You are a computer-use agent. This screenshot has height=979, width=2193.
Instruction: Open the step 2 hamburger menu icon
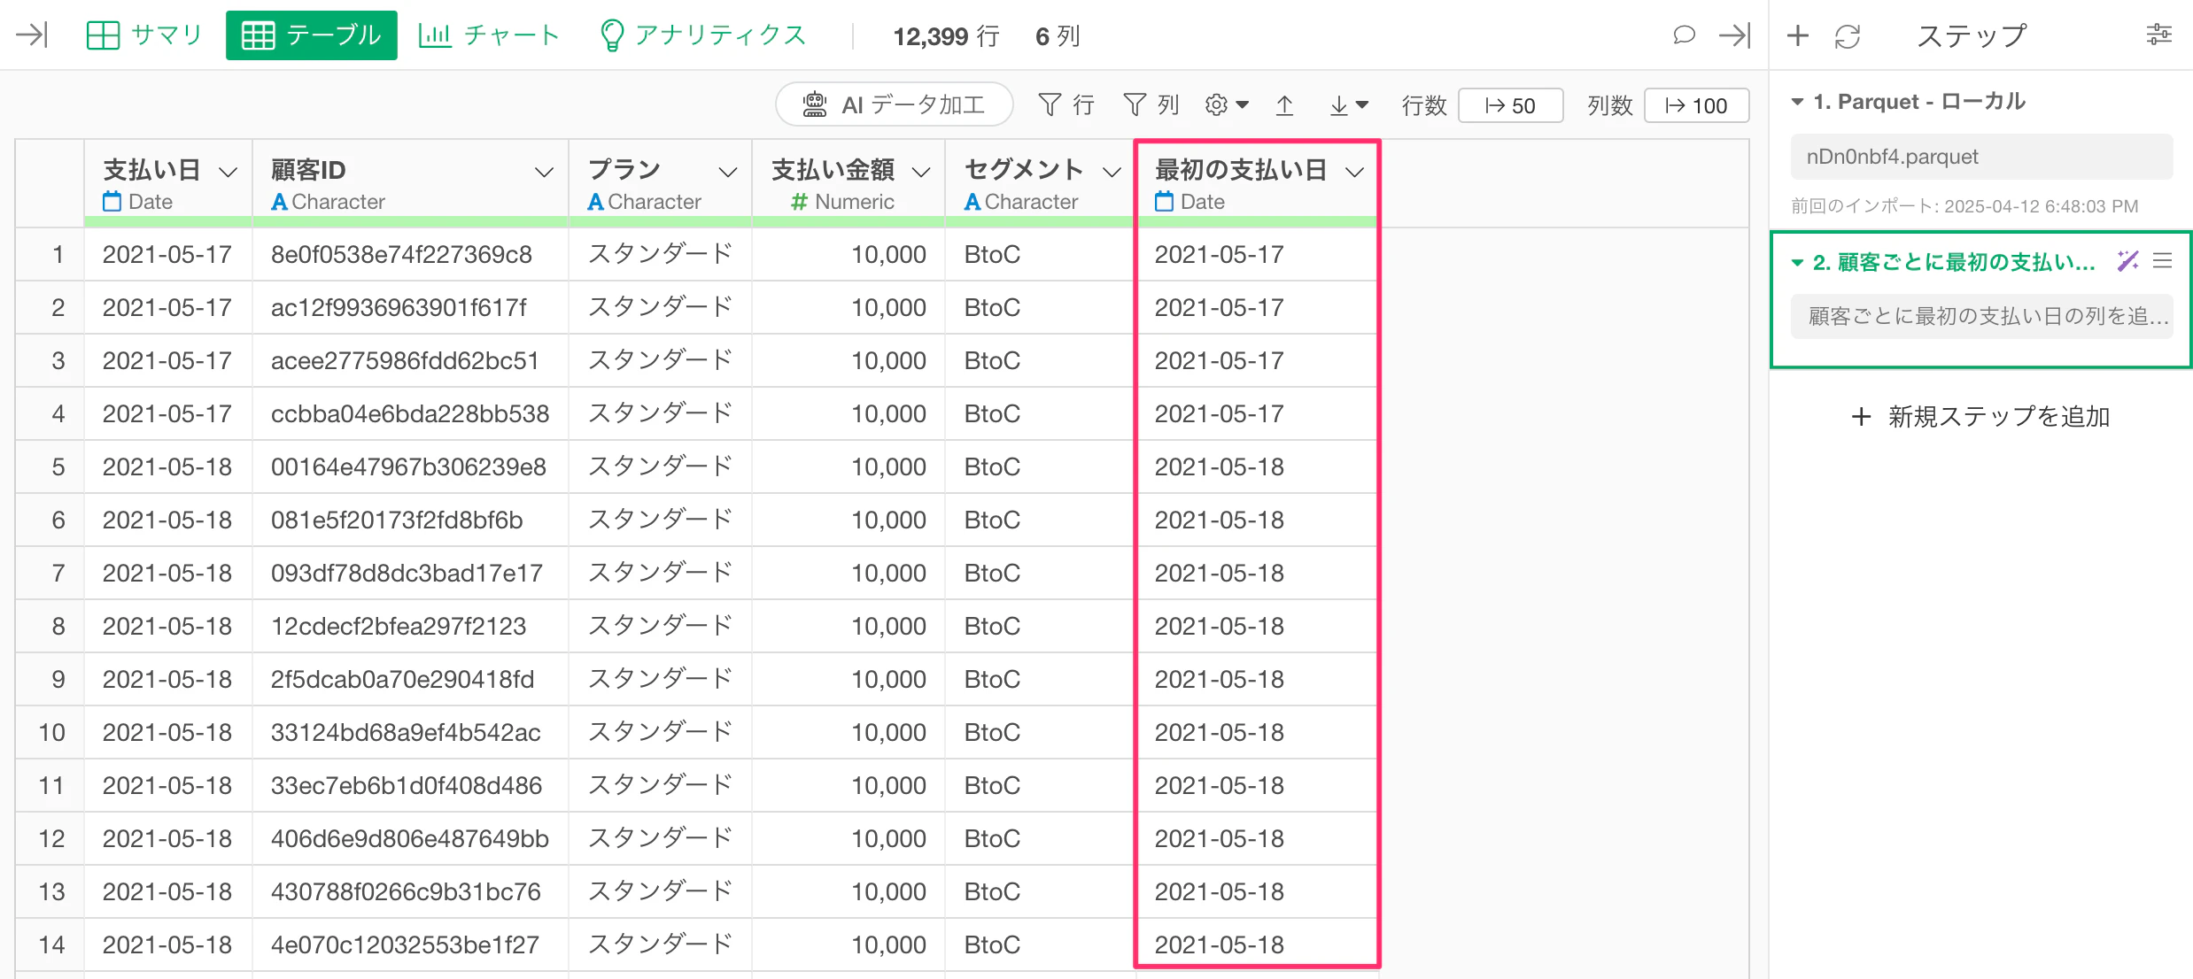pos(2163,260)
